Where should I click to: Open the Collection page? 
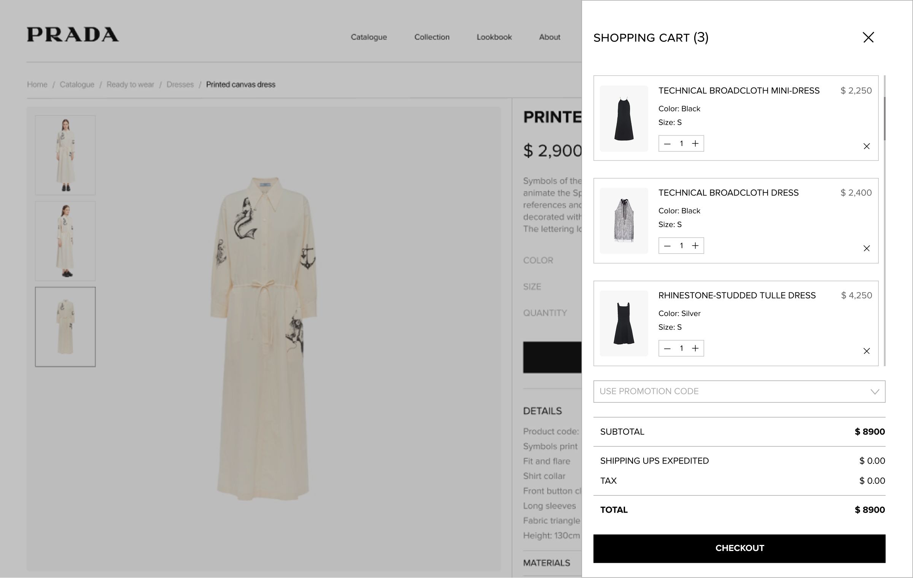pos(432,37)
